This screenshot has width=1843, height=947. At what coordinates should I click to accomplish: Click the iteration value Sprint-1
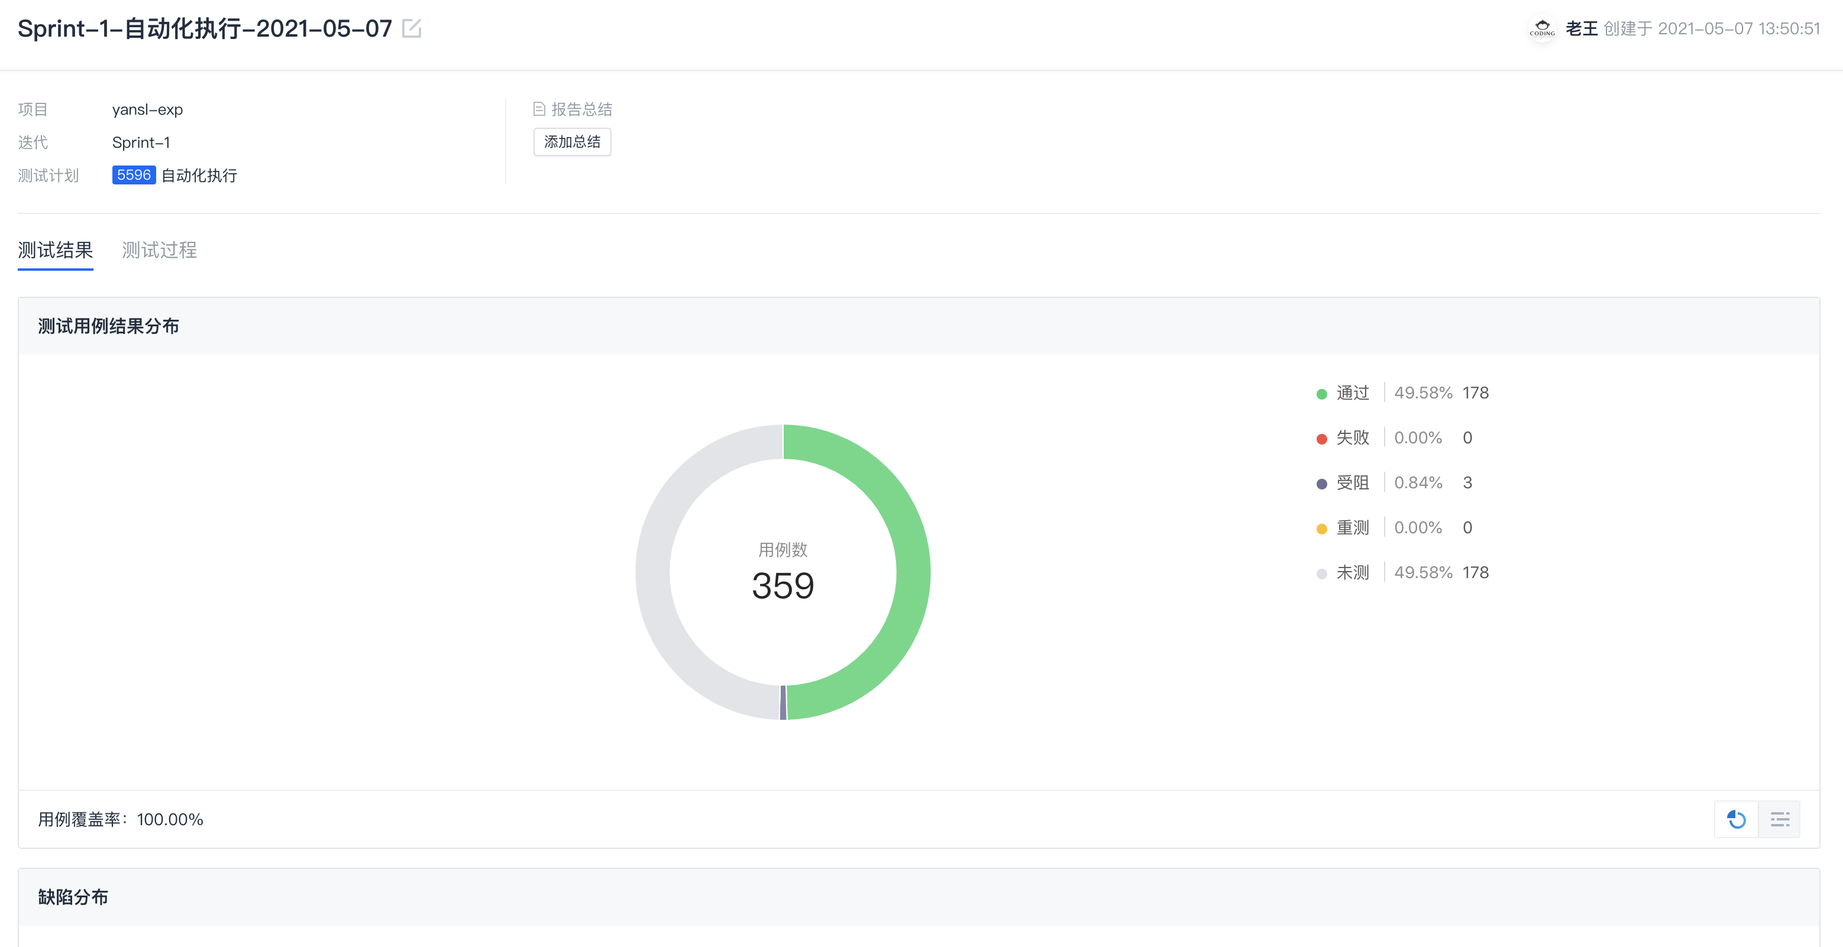pyautogui.click(x=141, y=142)
